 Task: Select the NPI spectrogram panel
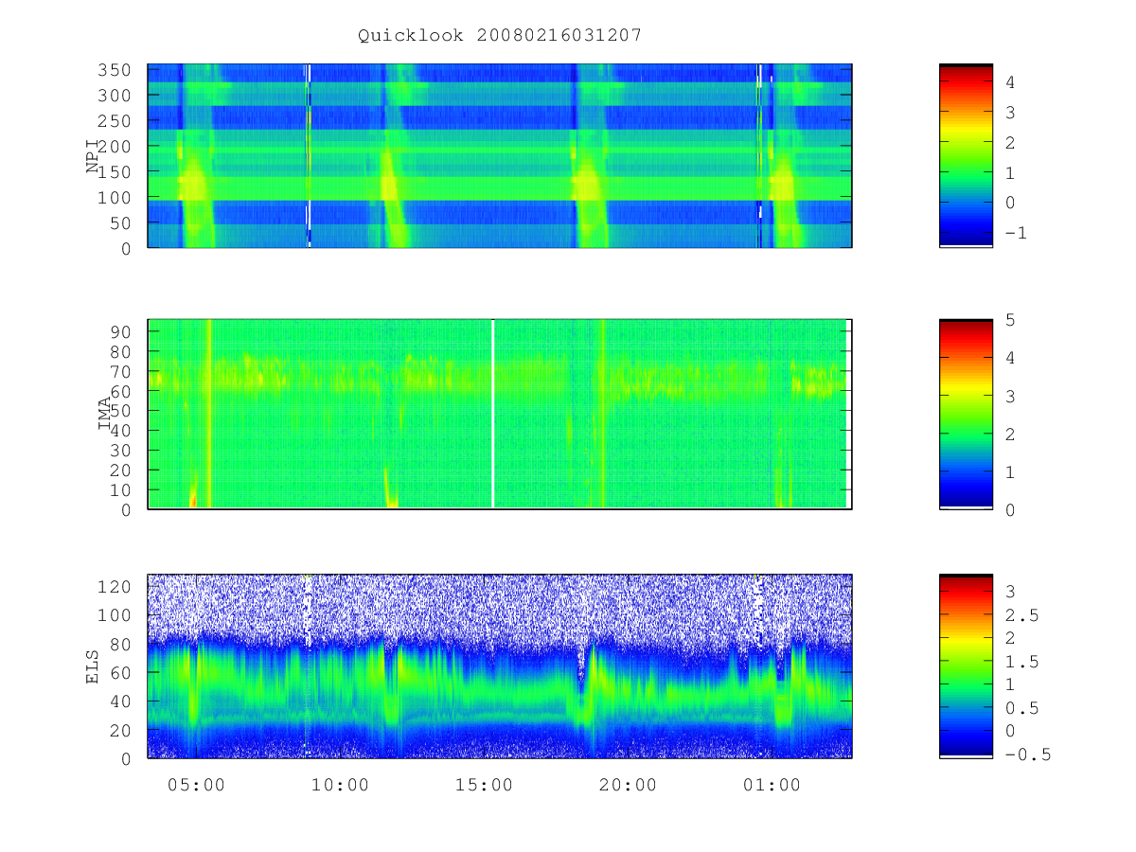[500, 156]
